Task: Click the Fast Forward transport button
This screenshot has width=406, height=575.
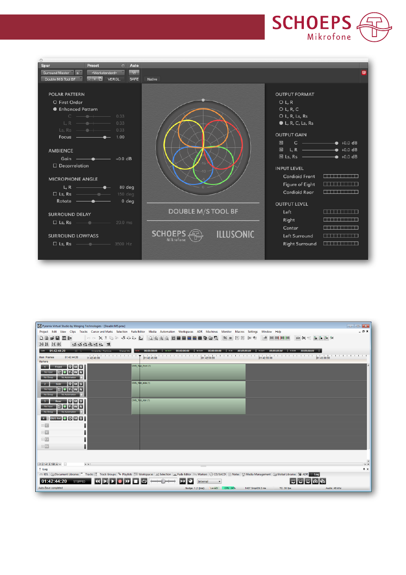Action: [x=128, y=481]
